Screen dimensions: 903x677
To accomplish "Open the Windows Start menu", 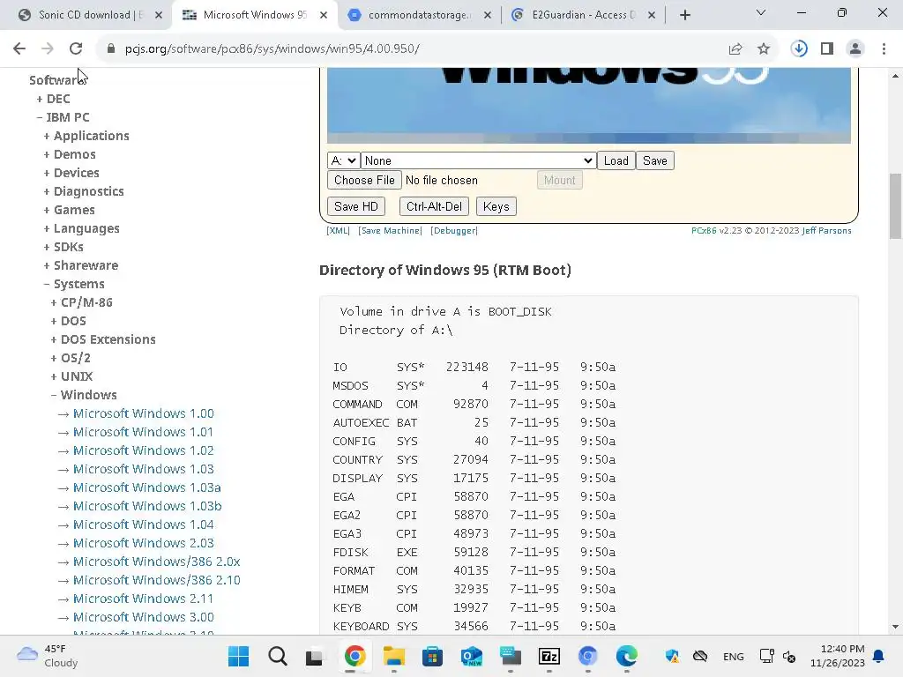I will coord(238,656).
